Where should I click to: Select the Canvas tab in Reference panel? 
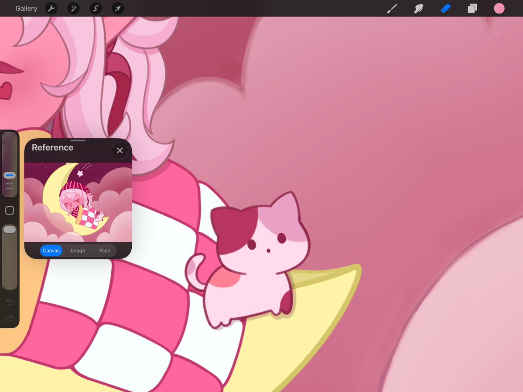51,250
